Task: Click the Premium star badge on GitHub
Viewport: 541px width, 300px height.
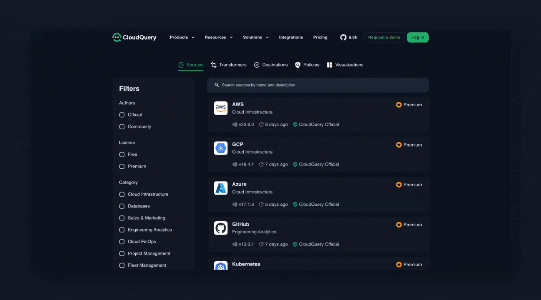Action: pos(399,225)
